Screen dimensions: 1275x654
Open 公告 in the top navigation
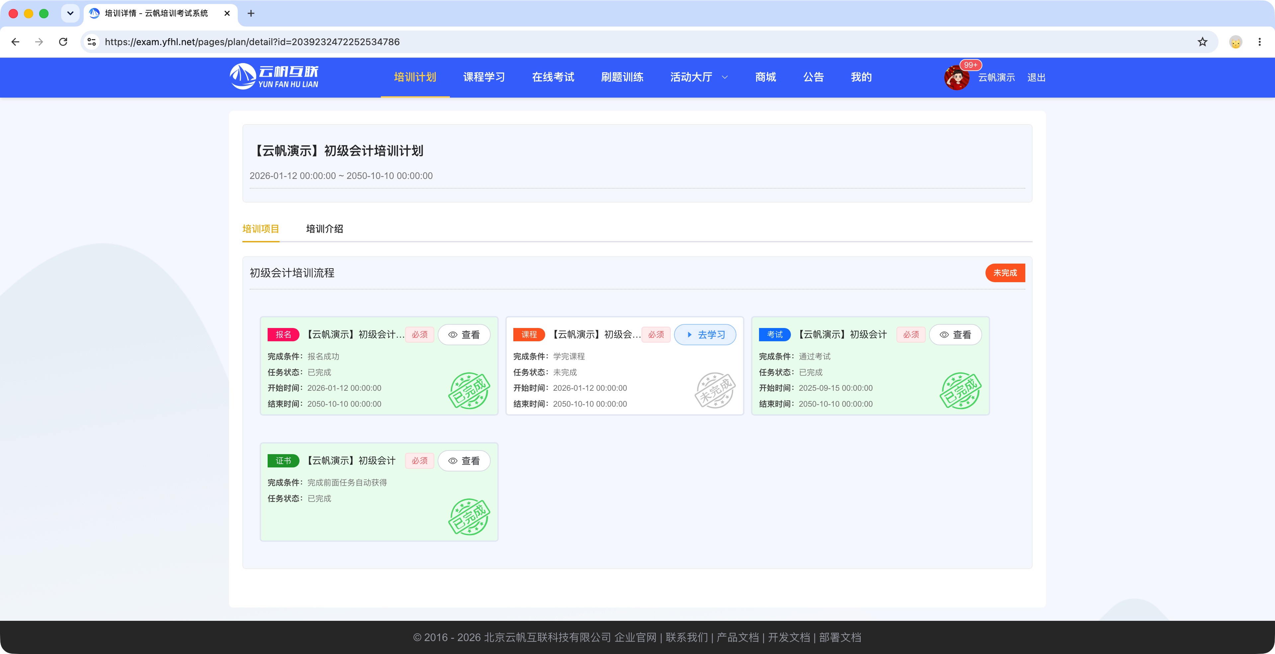click(813, 77)
